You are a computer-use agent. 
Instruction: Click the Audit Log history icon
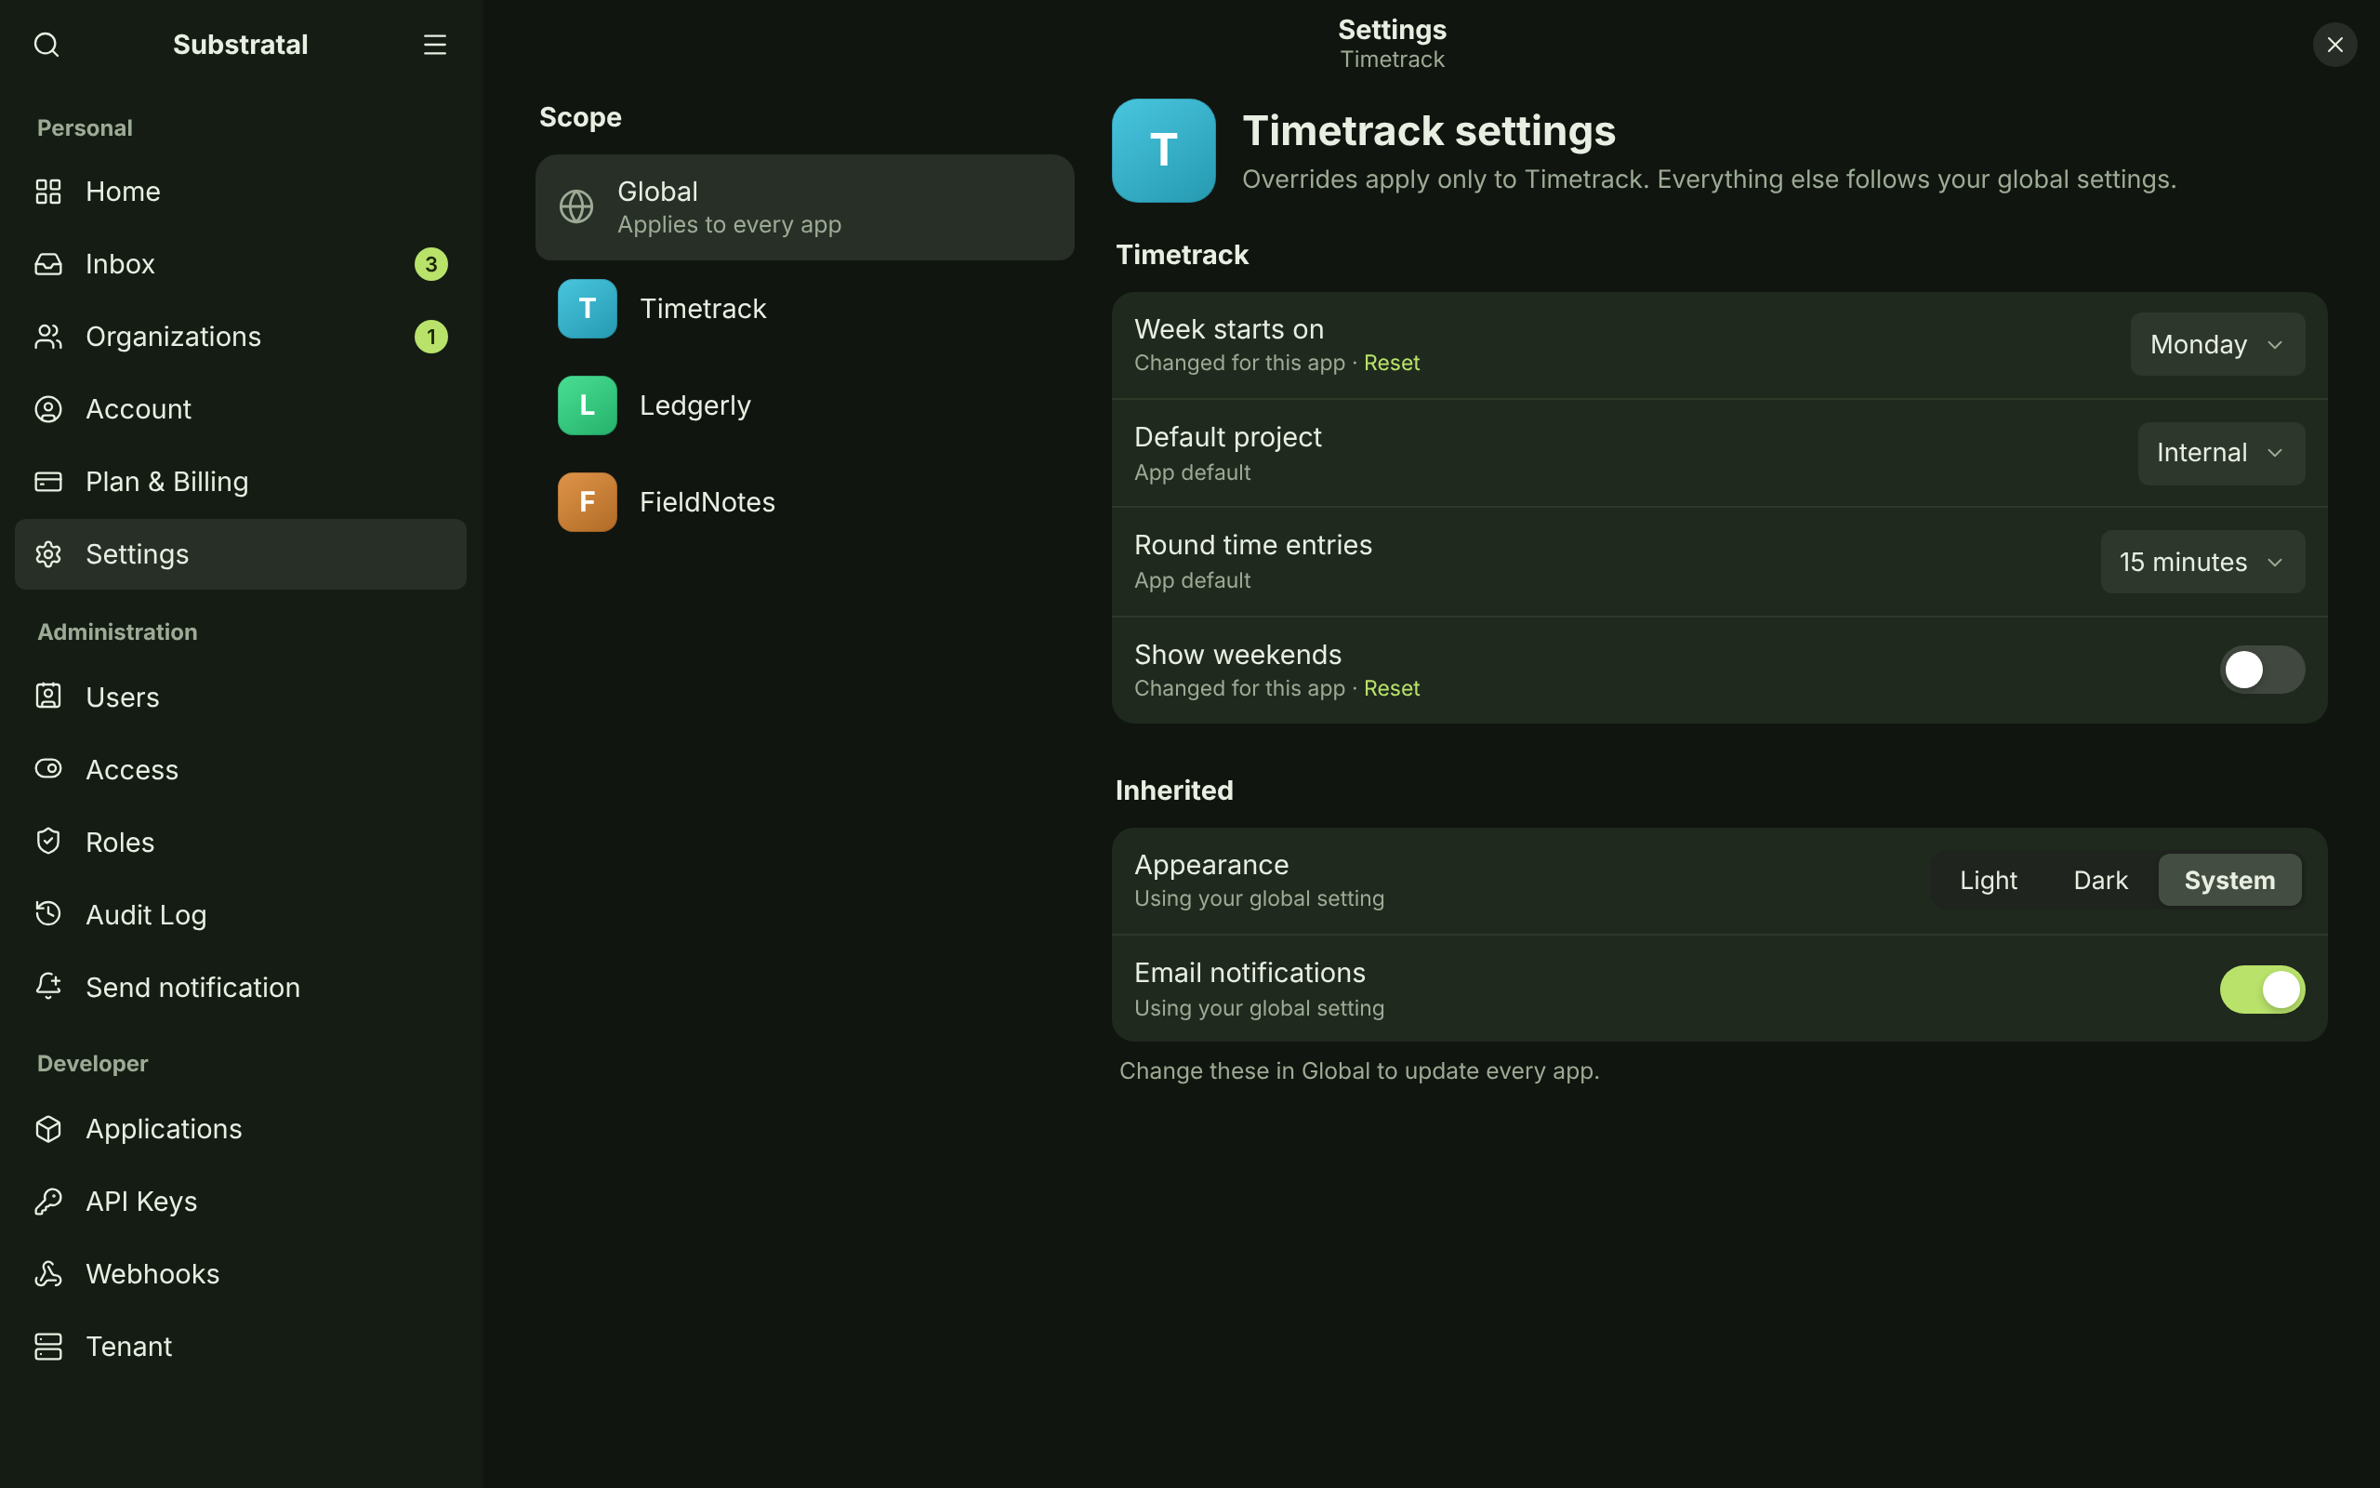pos(48,914)
